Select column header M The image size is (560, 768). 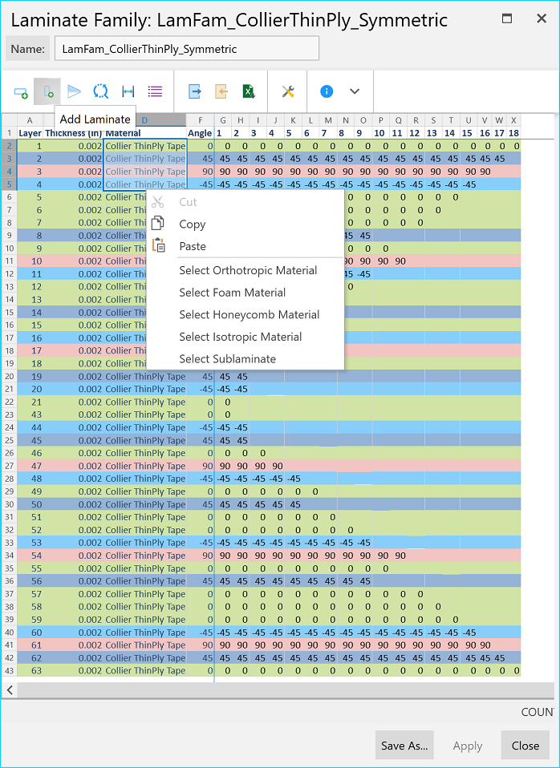tap(328, 120)
